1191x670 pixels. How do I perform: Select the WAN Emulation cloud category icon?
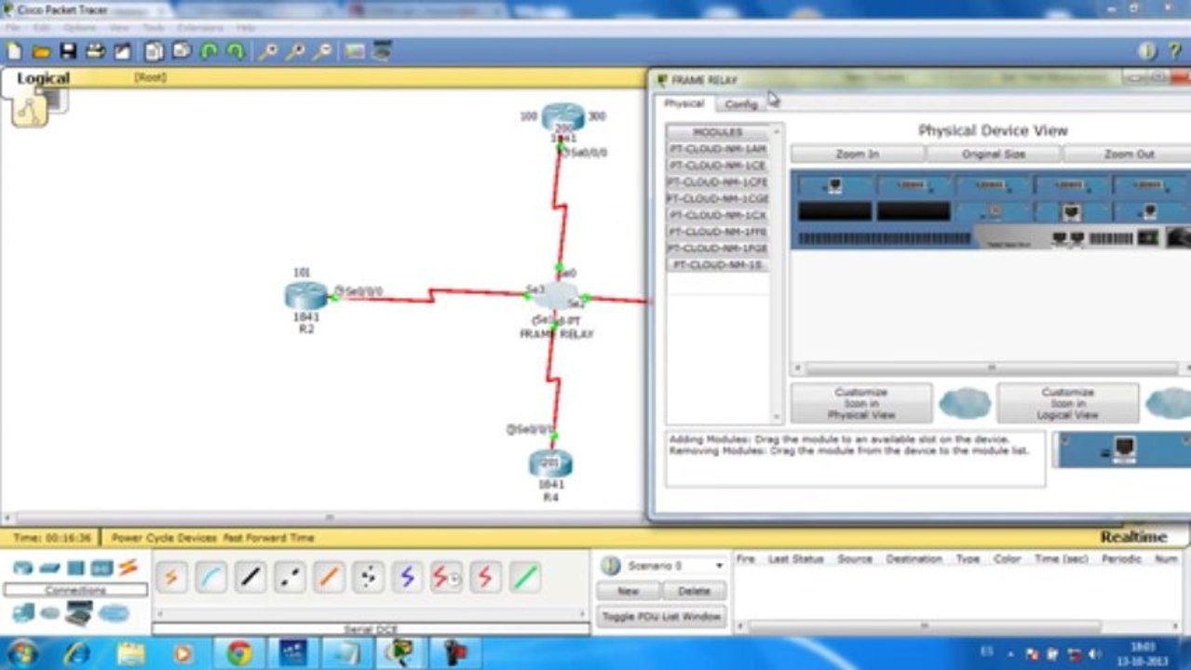(50, 613)
